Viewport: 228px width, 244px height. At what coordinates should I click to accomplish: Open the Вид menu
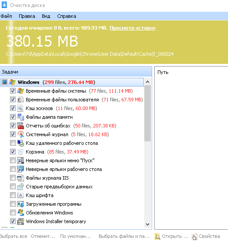coord(46,16)
